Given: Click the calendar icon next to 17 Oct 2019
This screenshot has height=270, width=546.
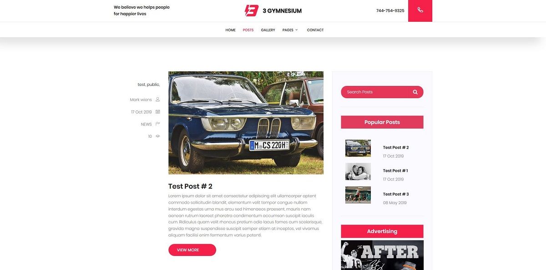Looking at the screenshot, I should [x=158, y=112].
